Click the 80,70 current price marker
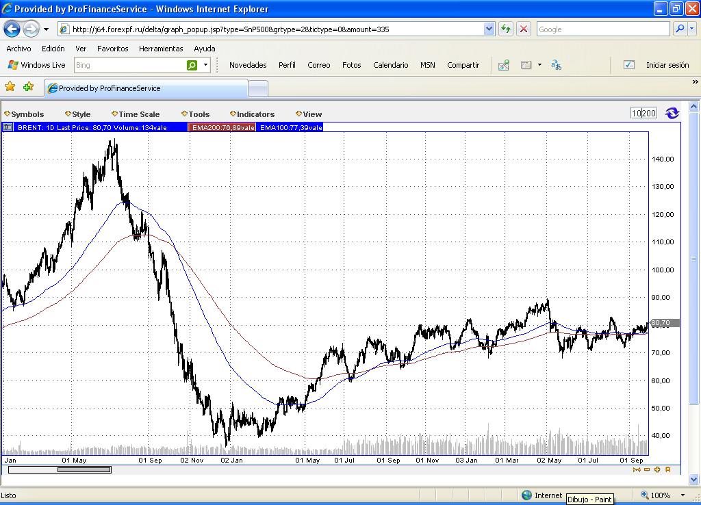Screen dimensions: 701x505 point(664,323)
